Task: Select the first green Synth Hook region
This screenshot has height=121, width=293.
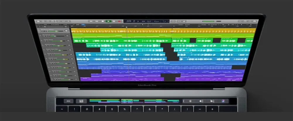Action: [x=122, y=40]
